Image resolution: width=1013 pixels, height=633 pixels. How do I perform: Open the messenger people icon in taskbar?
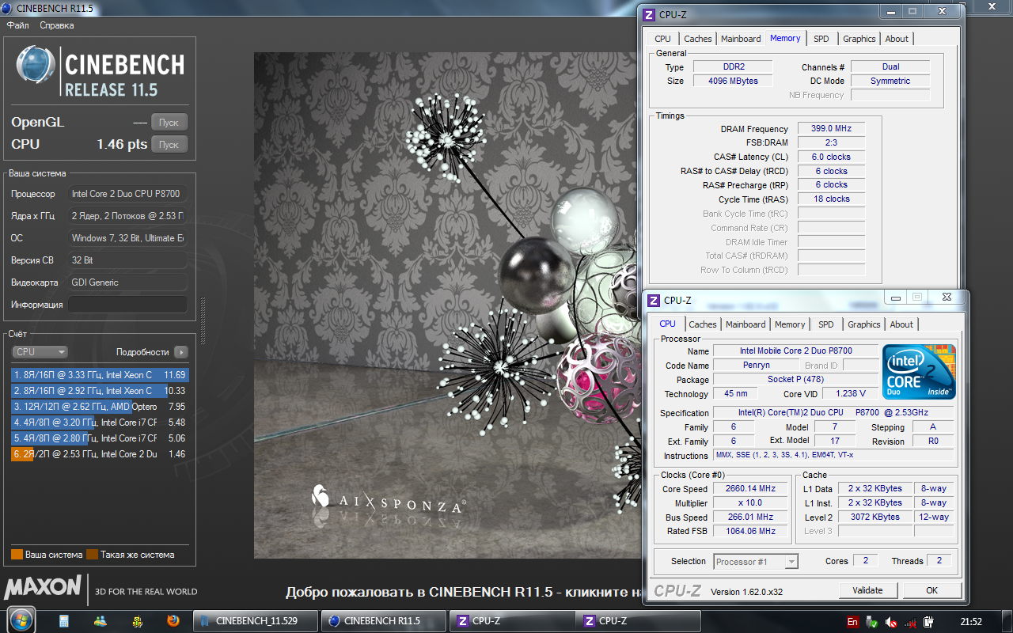click(101, 621)
